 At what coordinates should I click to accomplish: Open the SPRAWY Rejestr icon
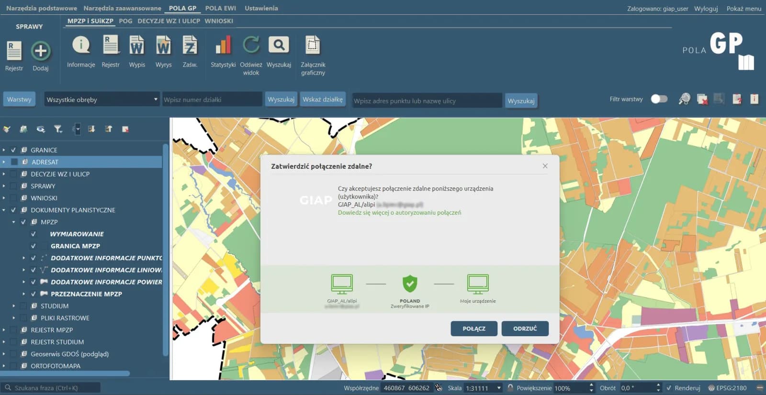click(14, 51)
